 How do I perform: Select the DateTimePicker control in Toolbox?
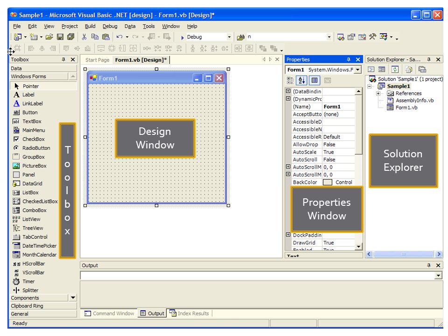35,246
